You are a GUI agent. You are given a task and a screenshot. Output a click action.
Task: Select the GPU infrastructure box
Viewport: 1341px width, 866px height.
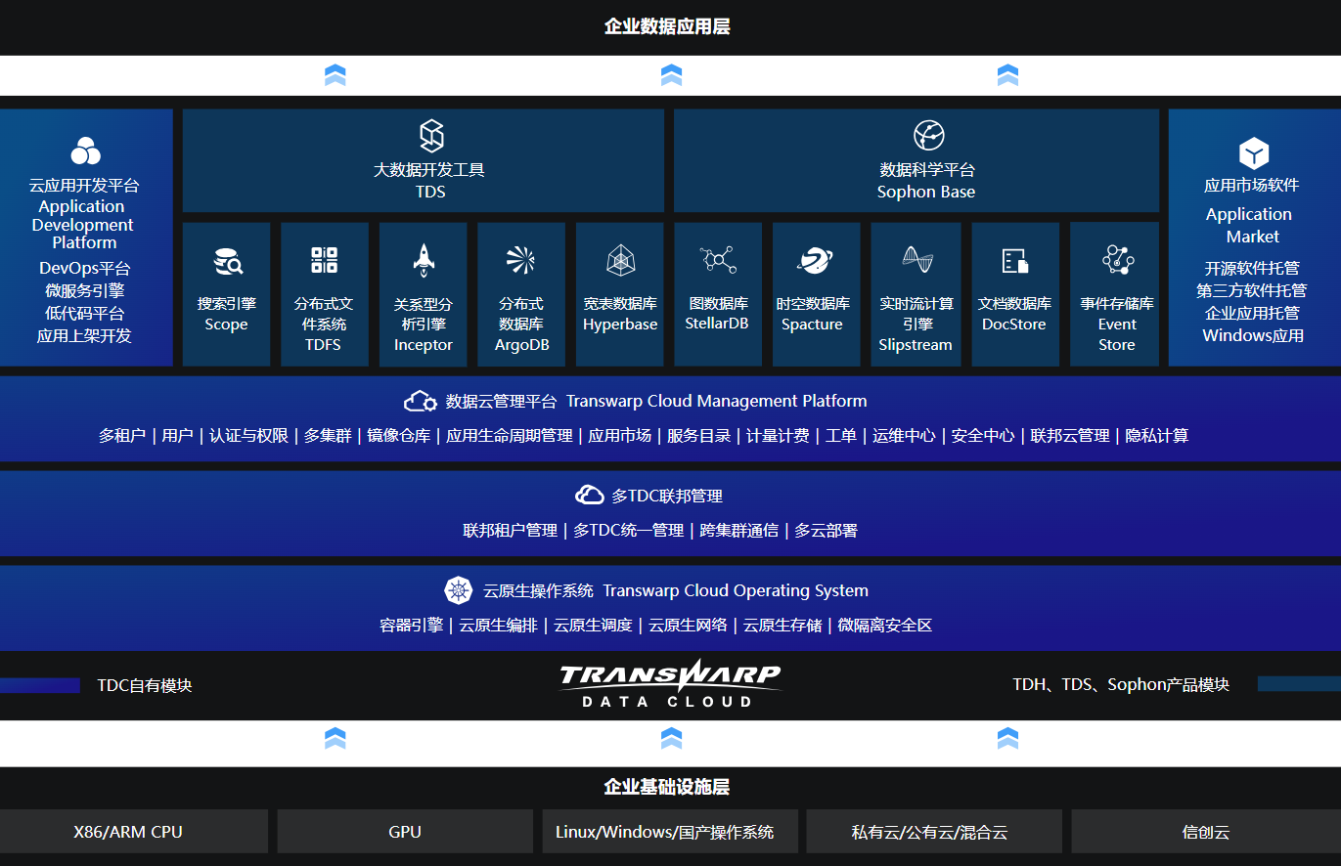click(x=405, y=832)
